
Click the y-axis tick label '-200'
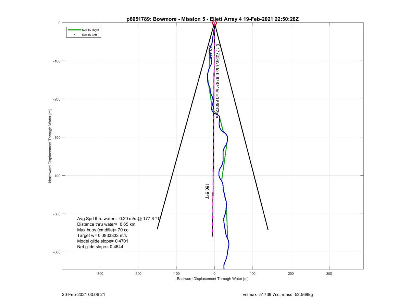coord(57,99)
